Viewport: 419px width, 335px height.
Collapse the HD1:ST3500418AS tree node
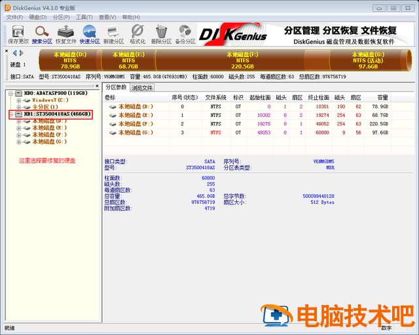(x=10, y=114)
